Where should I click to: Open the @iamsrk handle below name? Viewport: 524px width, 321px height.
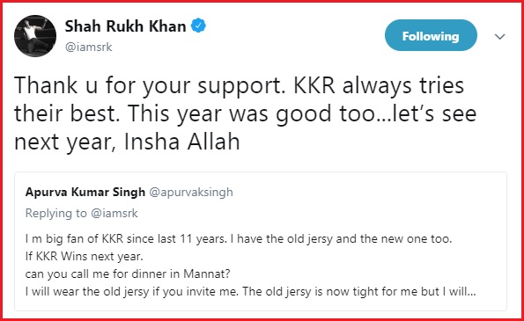tap(89, 47)
